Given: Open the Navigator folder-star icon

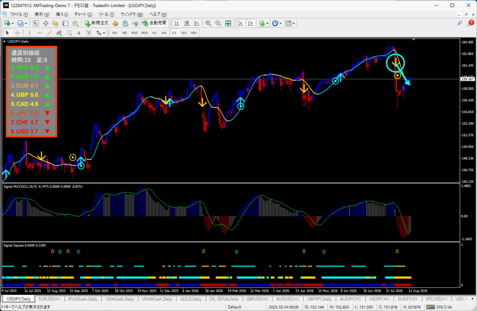Looking at the screenshot, I should tap(55, 23).
